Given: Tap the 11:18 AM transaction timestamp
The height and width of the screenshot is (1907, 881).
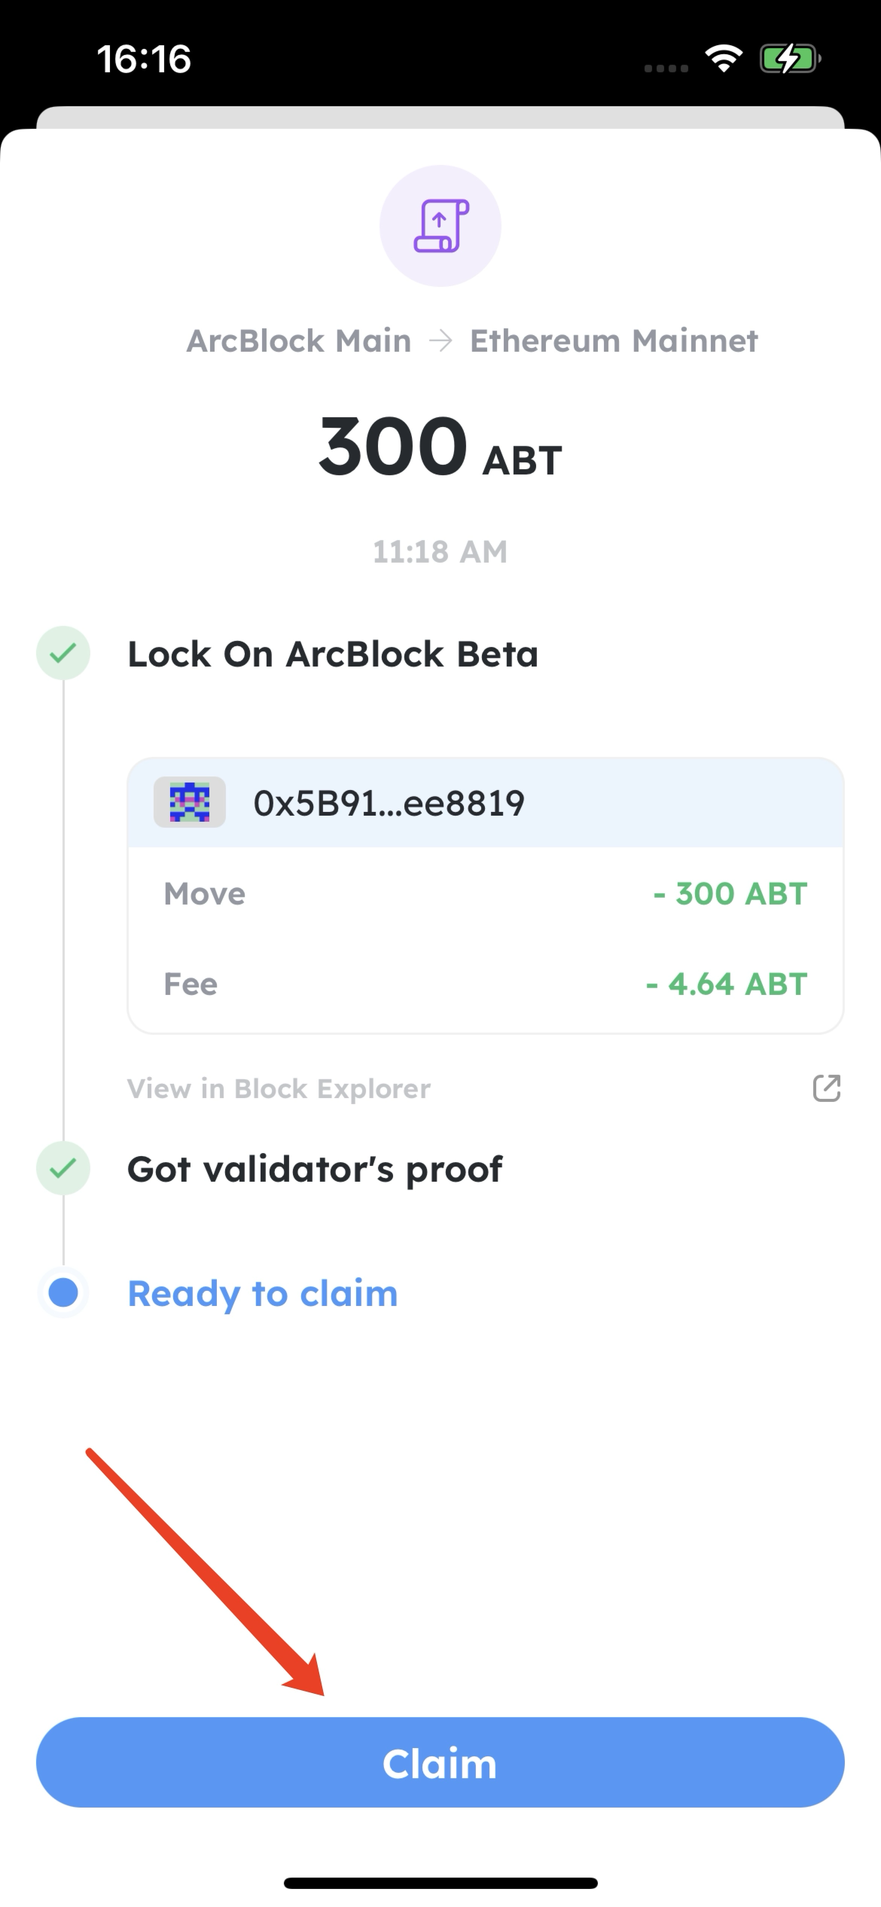Looking at the screenshot, I should (x=440, y=552).
